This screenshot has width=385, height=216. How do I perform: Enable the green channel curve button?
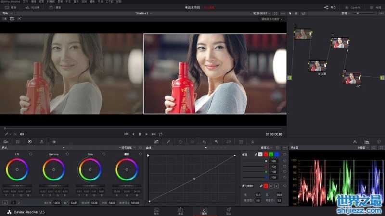pos(271,154)
